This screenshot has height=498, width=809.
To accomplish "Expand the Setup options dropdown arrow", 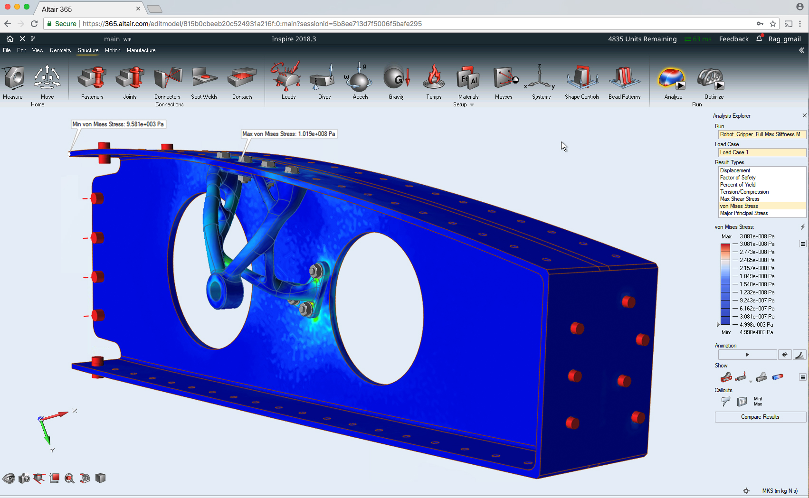I will (472, 104).
